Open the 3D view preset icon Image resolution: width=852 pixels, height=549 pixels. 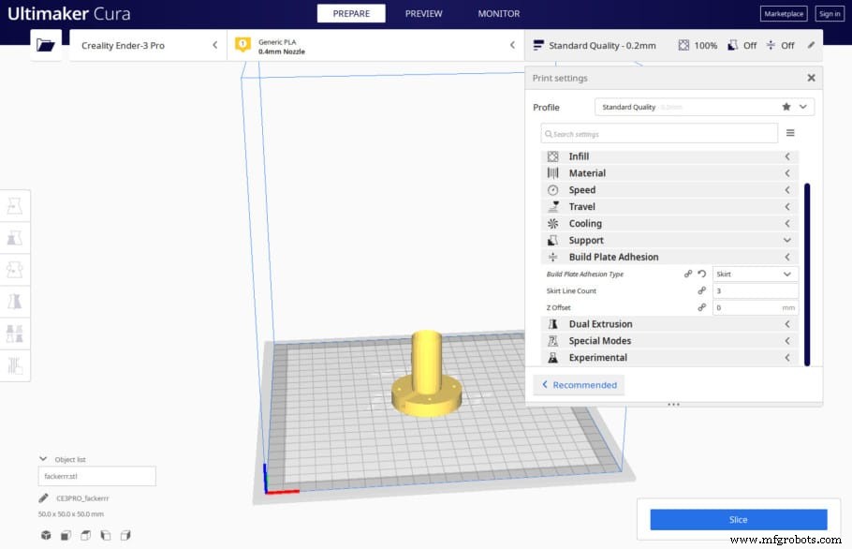[x=45, y=534]
